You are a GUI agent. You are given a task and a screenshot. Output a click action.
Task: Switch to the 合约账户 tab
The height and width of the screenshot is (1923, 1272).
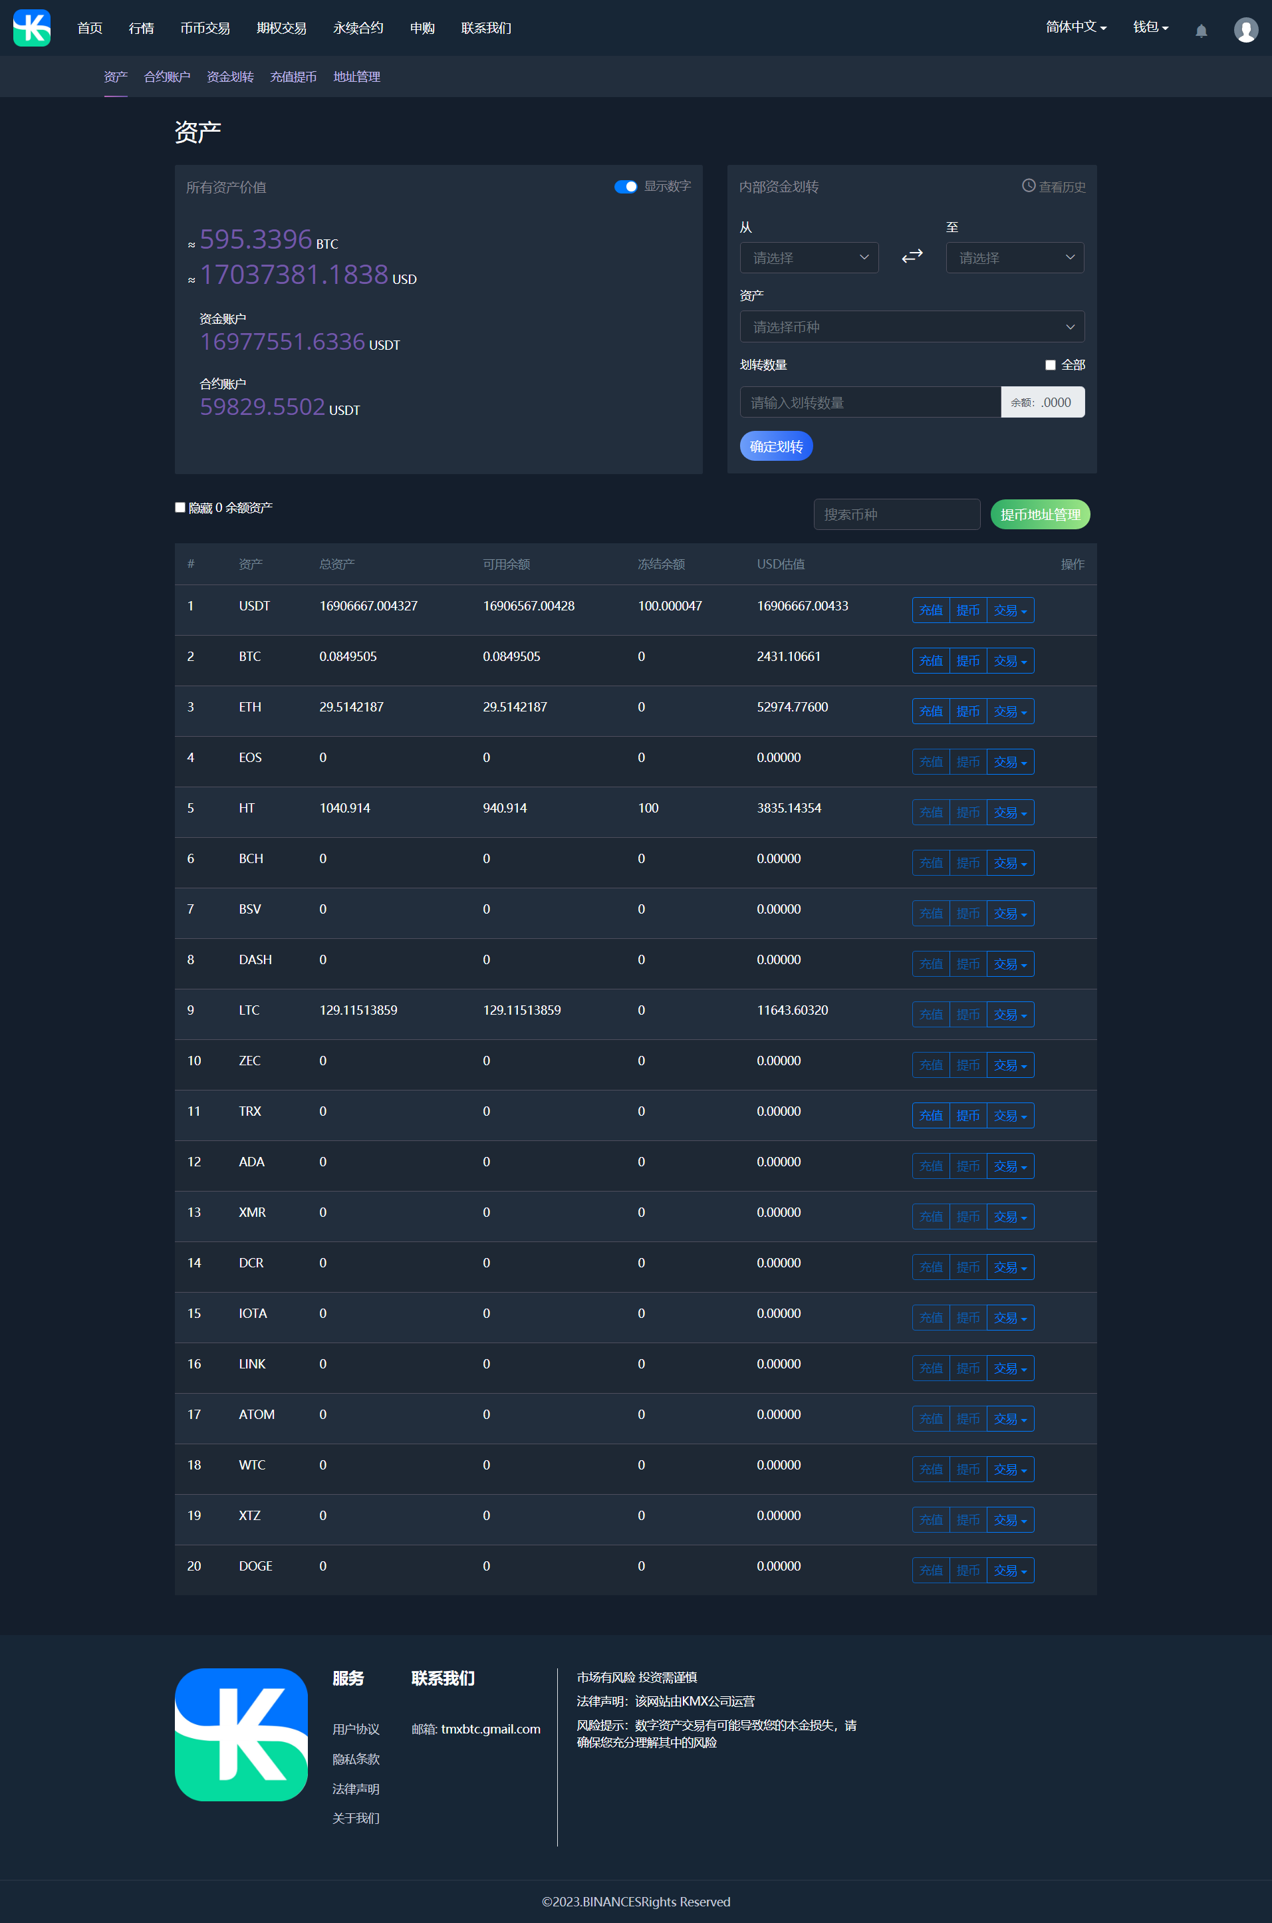click(167, 77)
